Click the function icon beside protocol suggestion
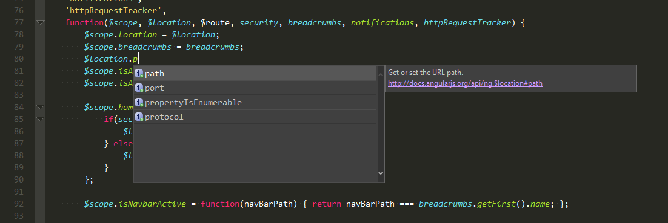The image size is (668, 223). (139, 117)
